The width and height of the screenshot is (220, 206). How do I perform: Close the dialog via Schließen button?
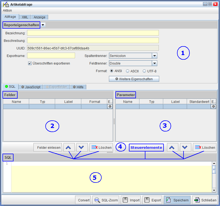[206, 200]
